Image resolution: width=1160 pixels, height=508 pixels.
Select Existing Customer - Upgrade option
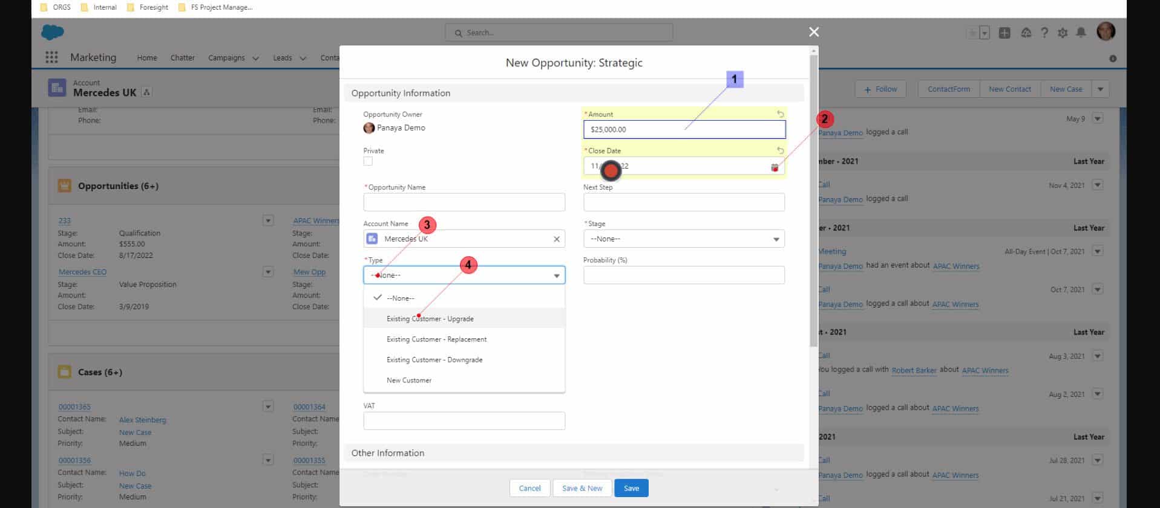pos(464,318)
